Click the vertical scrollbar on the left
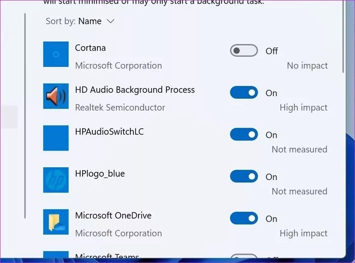The image size is (355, 263). (24, 117)
